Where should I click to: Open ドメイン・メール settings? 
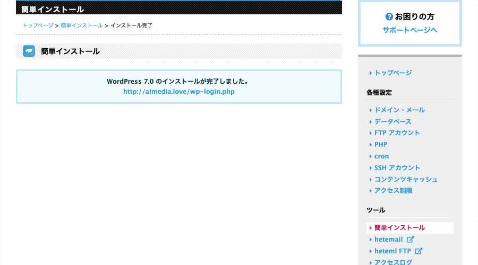click(399, 110)
